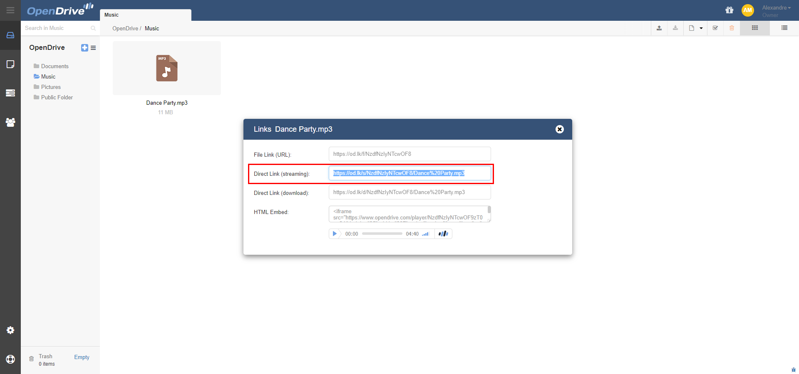Open the Public Folder in the tree
Image resolution: width=799 pixels, height=374 pixels.
(57, 97)
